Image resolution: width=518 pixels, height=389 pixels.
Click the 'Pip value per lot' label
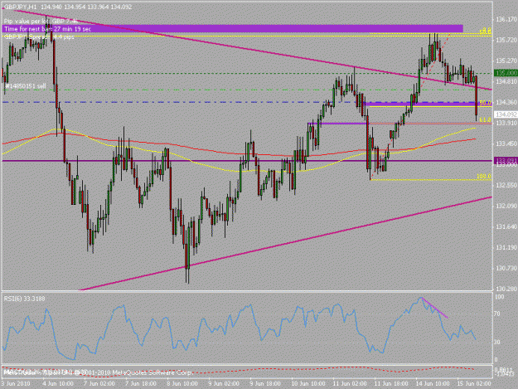41,22
